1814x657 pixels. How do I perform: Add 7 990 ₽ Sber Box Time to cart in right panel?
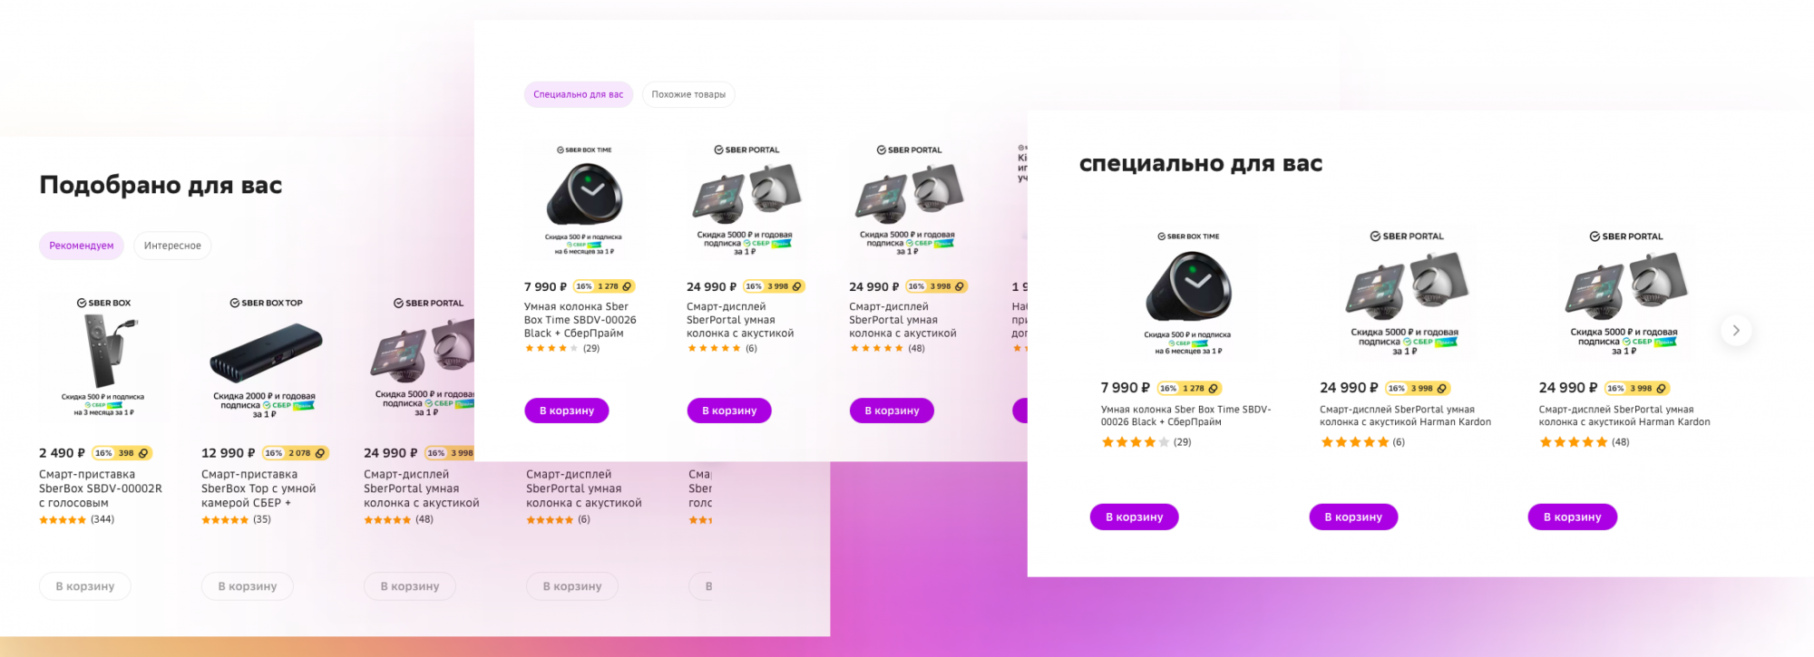[1134, 517]
